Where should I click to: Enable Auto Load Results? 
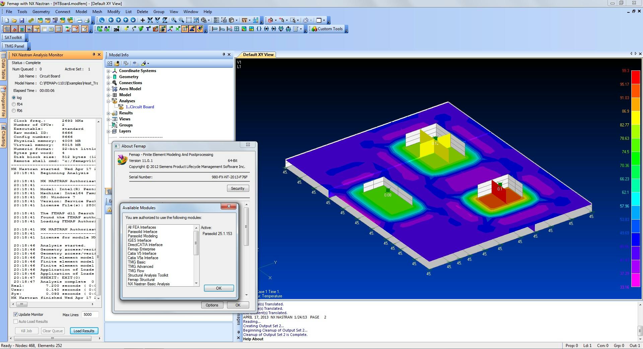pyautogui.click(x=16, y=322)
